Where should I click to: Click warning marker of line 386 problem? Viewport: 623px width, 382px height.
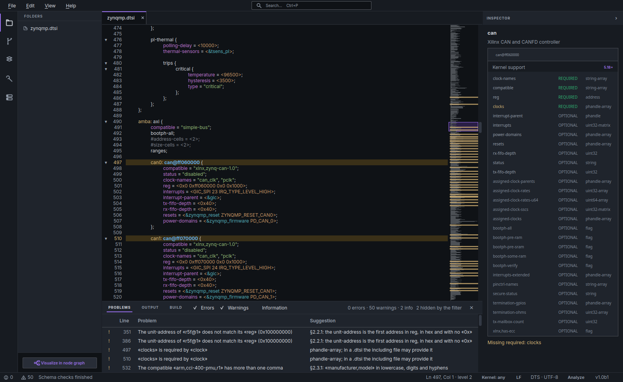tap(109, 341)
